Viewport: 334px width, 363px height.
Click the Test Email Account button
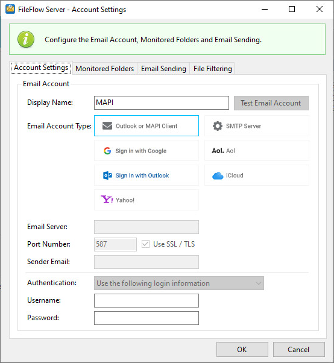pos(271,103)
